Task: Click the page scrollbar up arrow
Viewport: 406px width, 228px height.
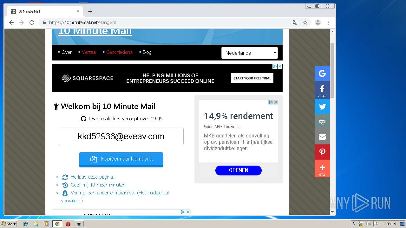Action: (332, 32)
